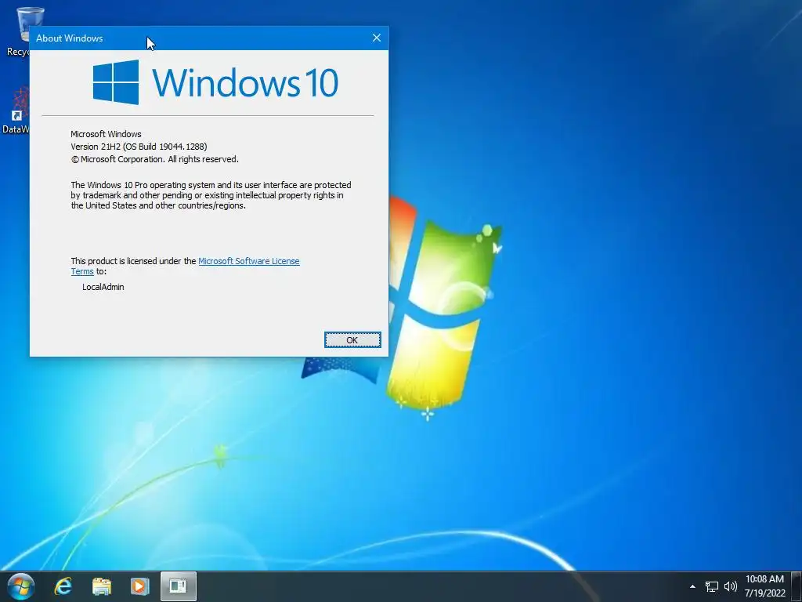Open the clock showing 10:08 AM
This screenshot has height=602, width=802.
pos(764,579)
